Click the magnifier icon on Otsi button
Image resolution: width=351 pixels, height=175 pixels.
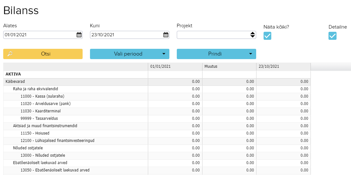click(10, 54)
